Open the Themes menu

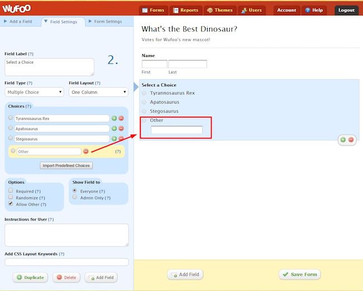[x=220, y=10]
